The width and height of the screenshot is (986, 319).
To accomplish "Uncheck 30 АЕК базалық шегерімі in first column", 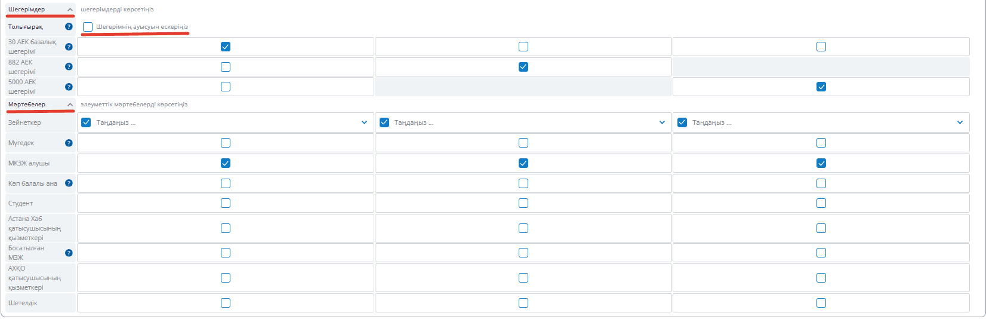I will click(226, 47).
